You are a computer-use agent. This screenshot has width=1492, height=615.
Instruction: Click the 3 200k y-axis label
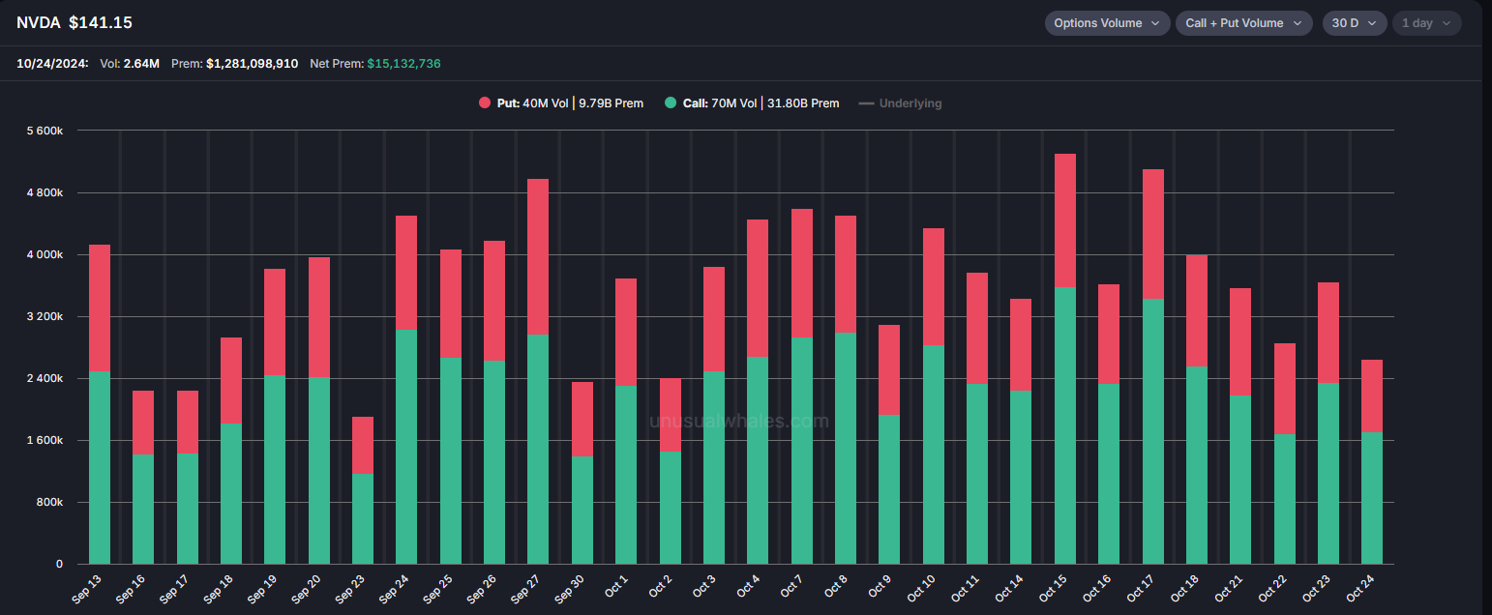pyautogui.click(x=44, y=316)
